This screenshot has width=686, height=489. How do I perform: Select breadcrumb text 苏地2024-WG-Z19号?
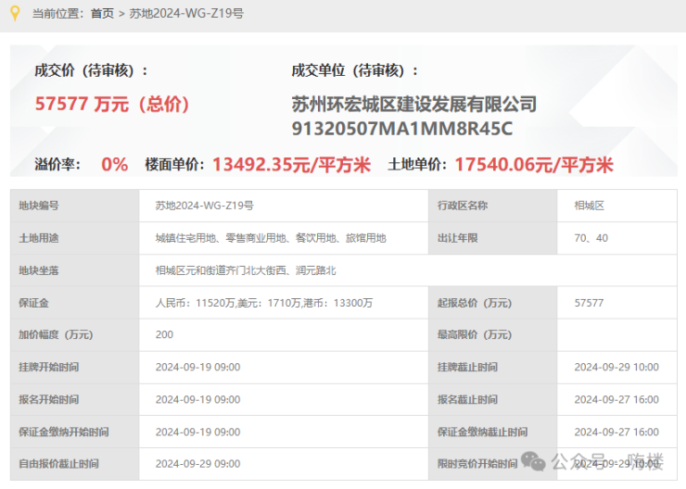186,14
